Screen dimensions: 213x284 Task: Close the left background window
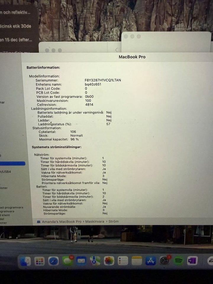click(x=47, y=50)
